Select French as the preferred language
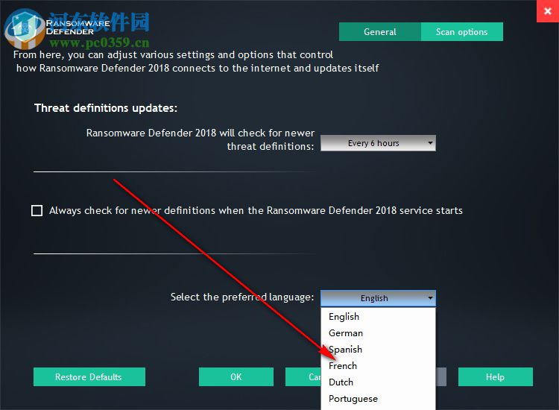The image size is (559, 410). coord(378,366)
